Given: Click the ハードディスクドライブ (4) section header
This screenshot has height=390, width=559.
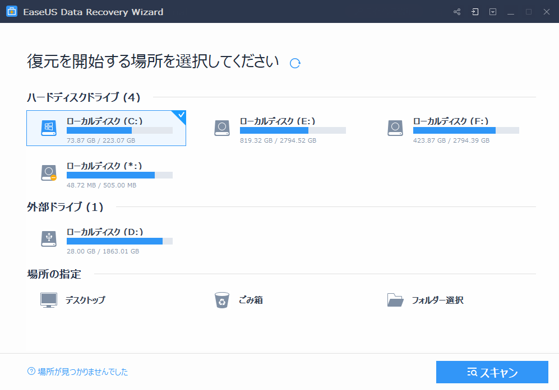Looking at the screenshot, I should (84, 97).
